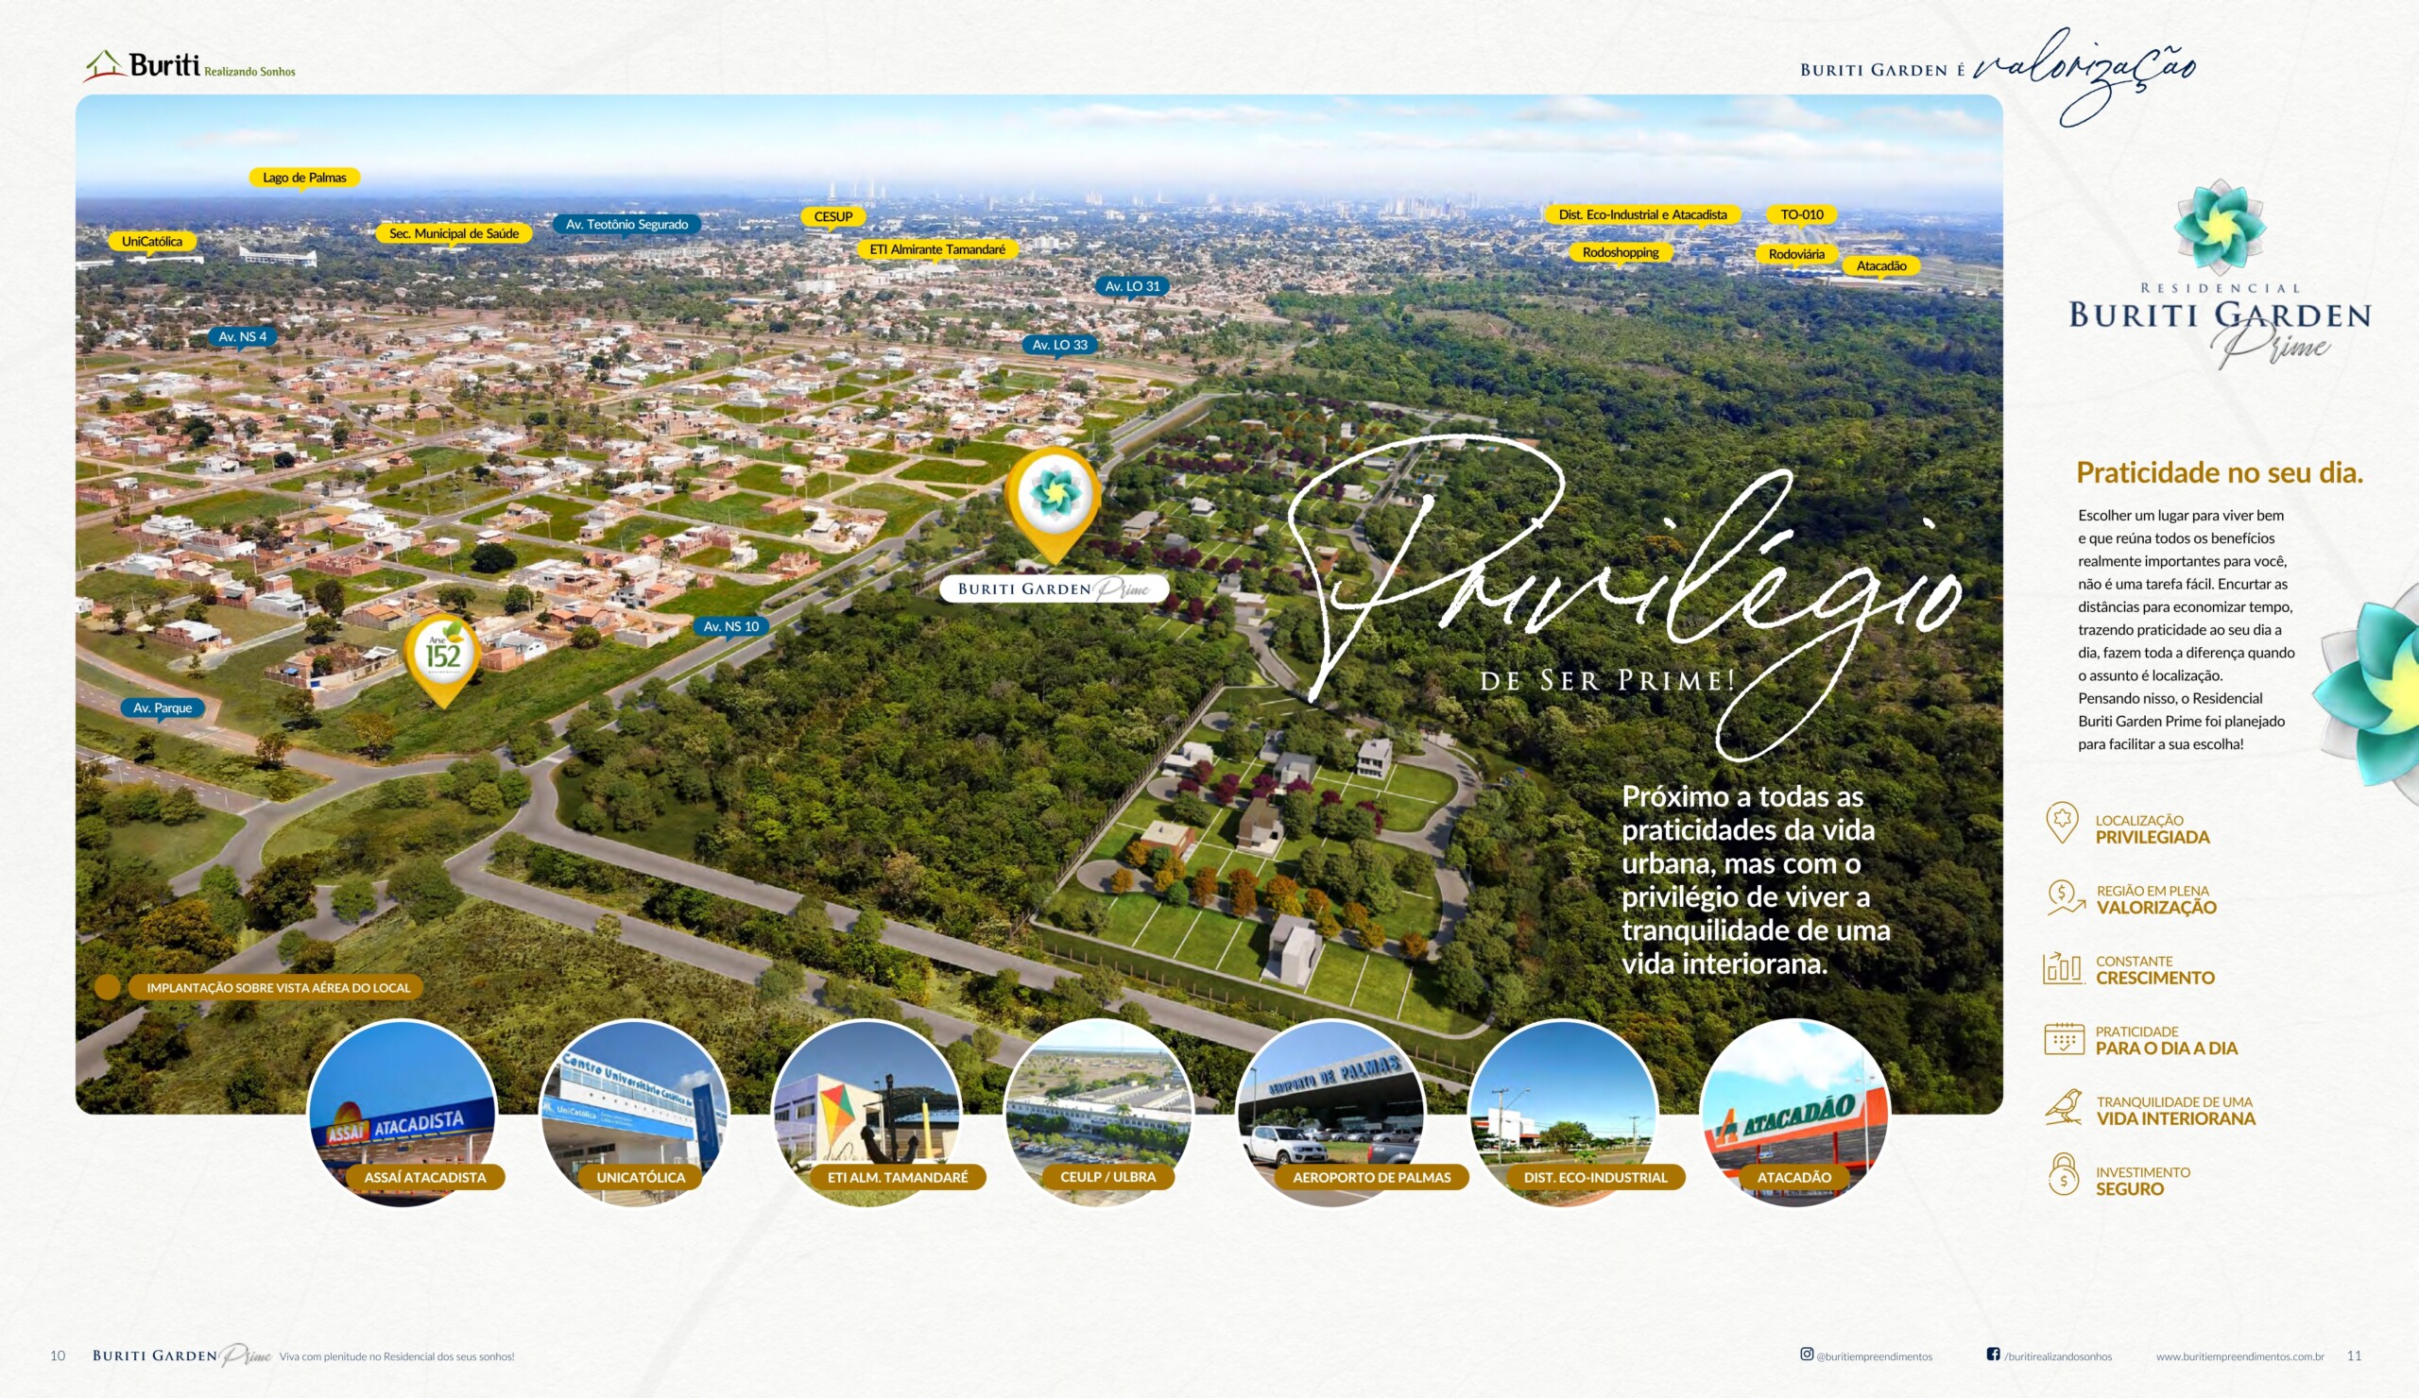Open the @buritiempreendimentos Instagram link

pyautogui.click(x=1874, y=1355)
